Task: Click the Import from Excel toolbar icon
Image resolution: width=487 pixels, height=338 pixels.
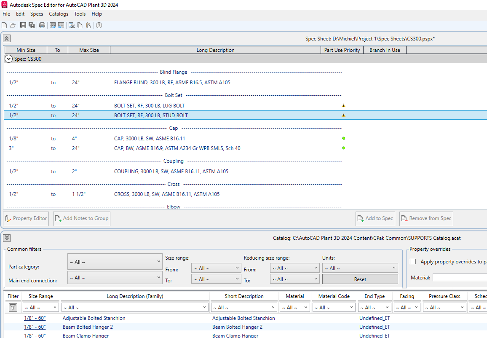Action: 61,25
